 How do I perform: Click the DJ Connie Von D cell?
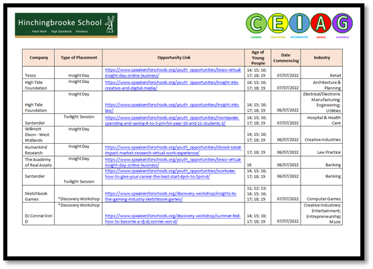pyautogui.click(x=39, y=214)
